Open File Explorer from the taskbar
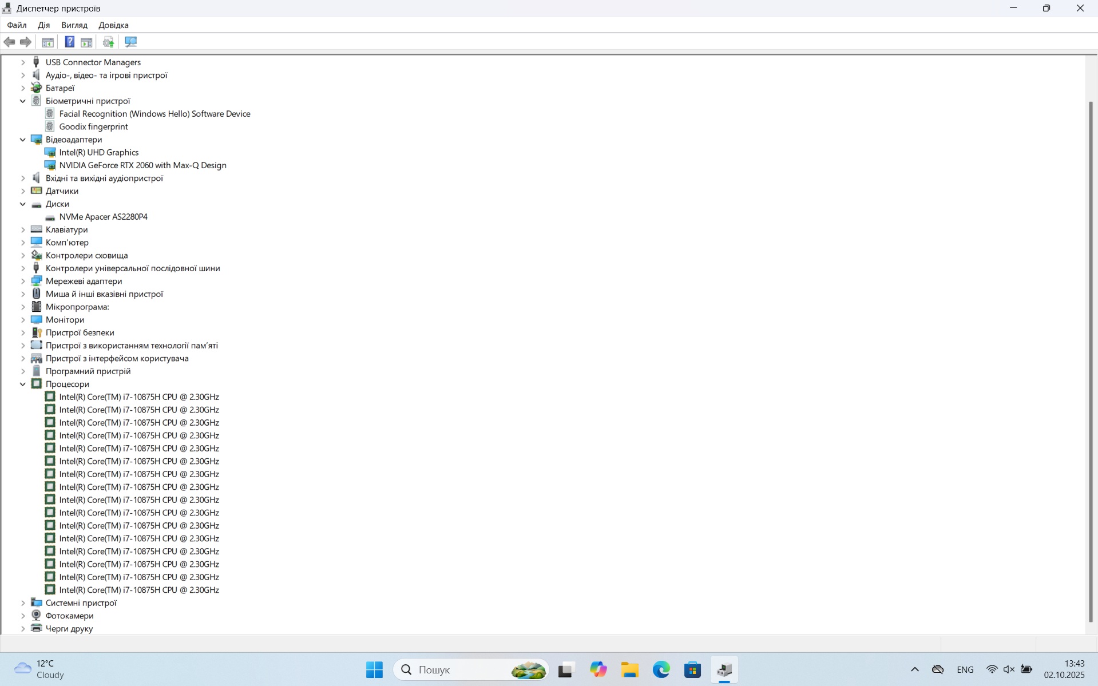This screenshot has width=1098, height=686. [x=629, y=669]
